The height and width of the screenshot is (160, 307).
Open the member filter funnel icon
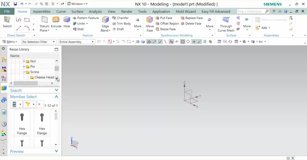pyautogui.click(x=28, y=105)
